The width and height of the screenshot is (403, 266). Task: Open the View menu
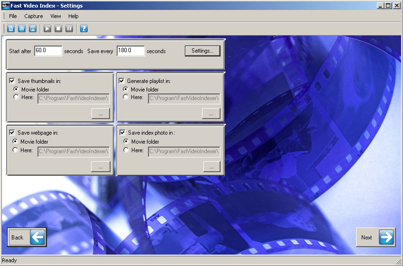pyautogui.click(x=55, y=16)
